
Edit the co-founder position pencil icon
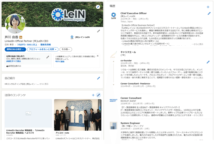(208, 62)
